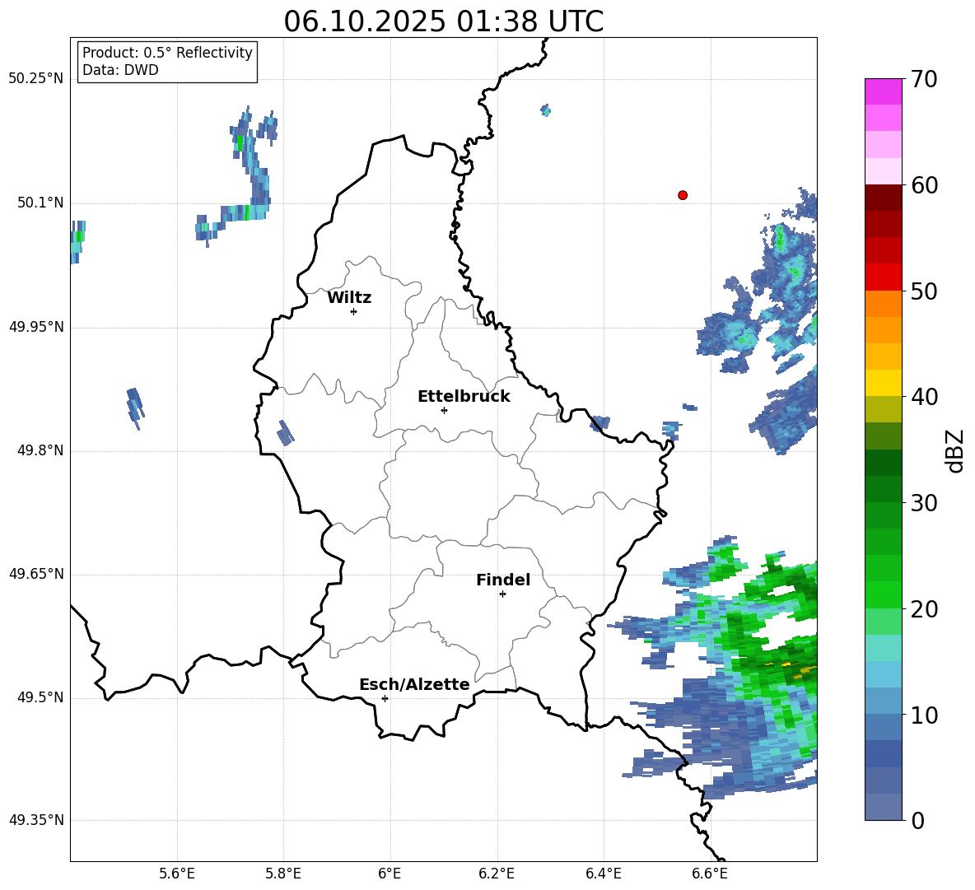Viewport: 975px width, 890px height.
Task: Click the 50.1°N latitude label
Action: [x=40, y=203]
